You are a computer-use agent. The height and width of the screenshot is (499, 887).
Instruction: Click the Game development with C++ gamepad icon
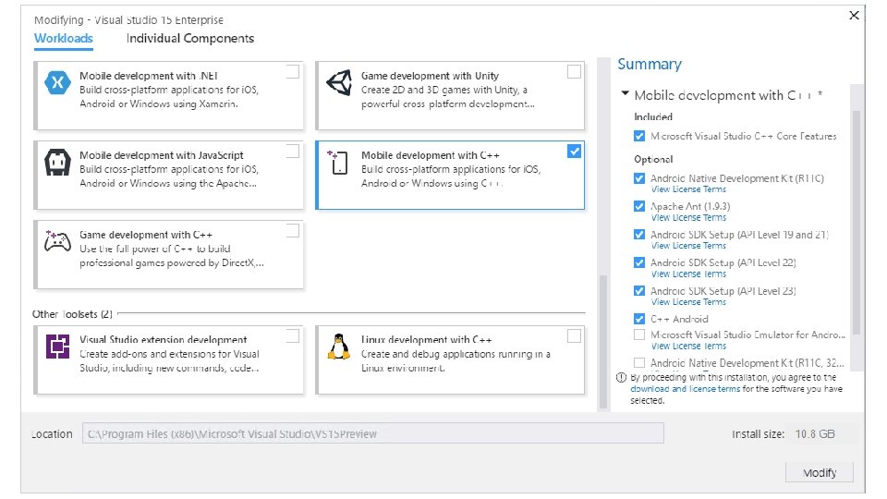[57, 242]
